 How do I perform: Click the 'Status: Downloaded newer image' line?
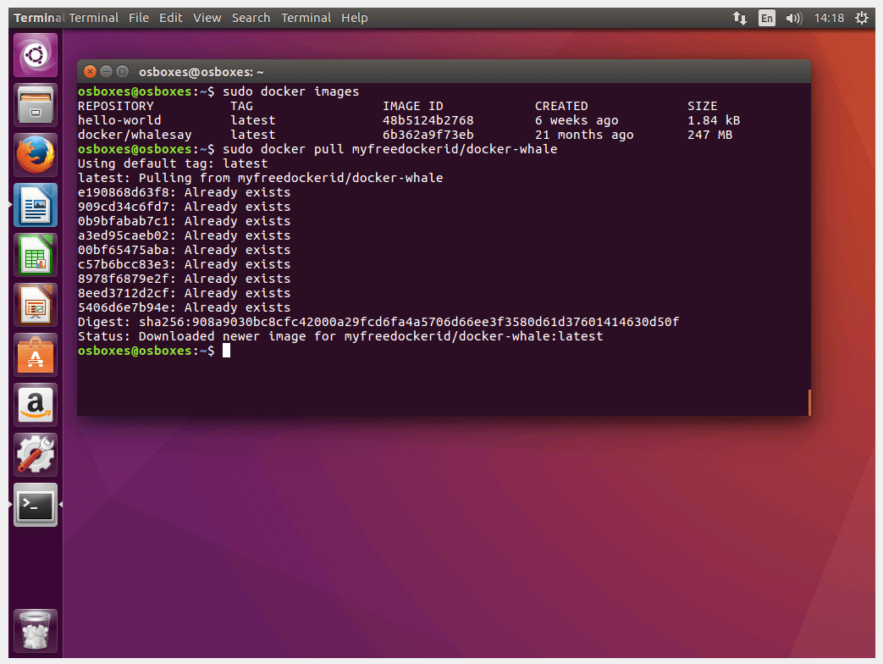click(340, 337)
